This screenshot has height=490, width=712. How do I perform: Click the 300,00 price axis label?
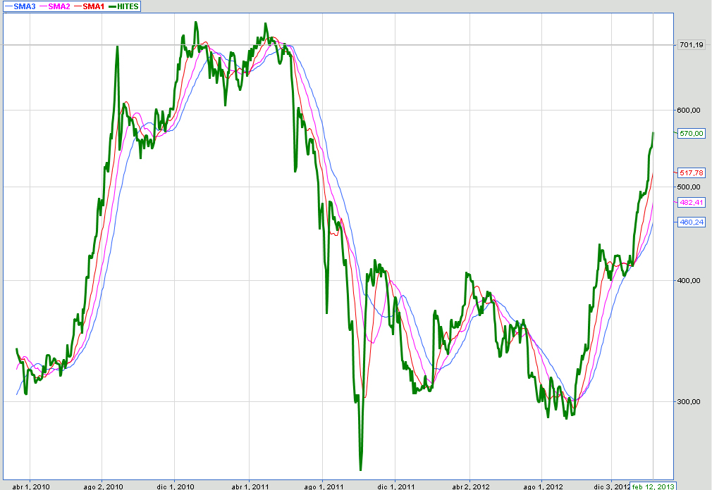(690, 401)
